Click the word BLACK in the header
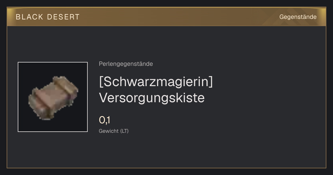This screenshot has height=175, width=333. [29, 17]
